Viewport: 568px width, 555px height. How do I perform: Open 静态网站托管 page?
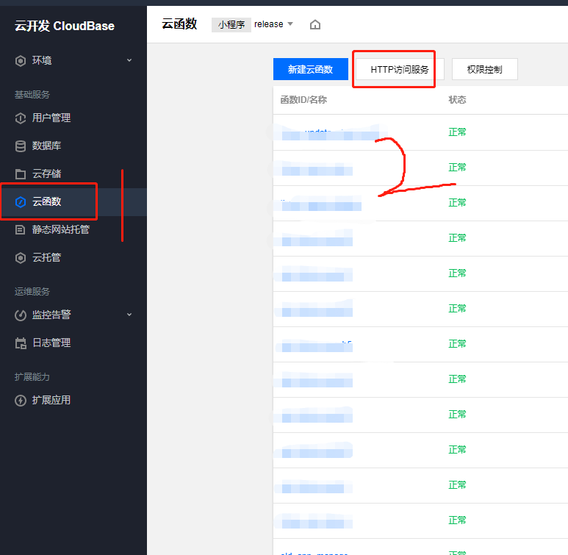pos(61,229)
